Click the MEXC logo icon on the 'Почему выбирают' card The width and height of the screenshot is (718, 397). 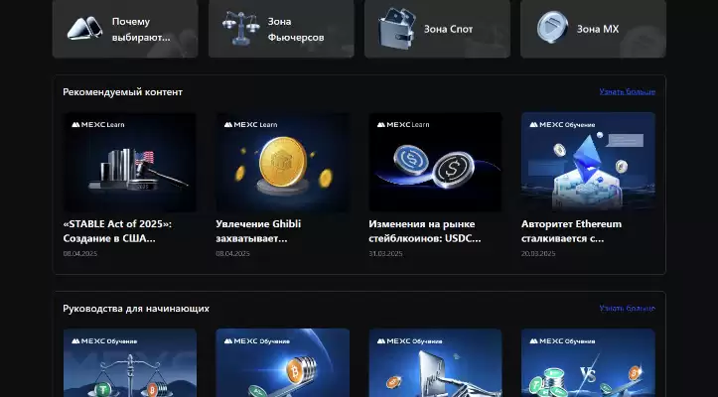[x=85, y=29]
